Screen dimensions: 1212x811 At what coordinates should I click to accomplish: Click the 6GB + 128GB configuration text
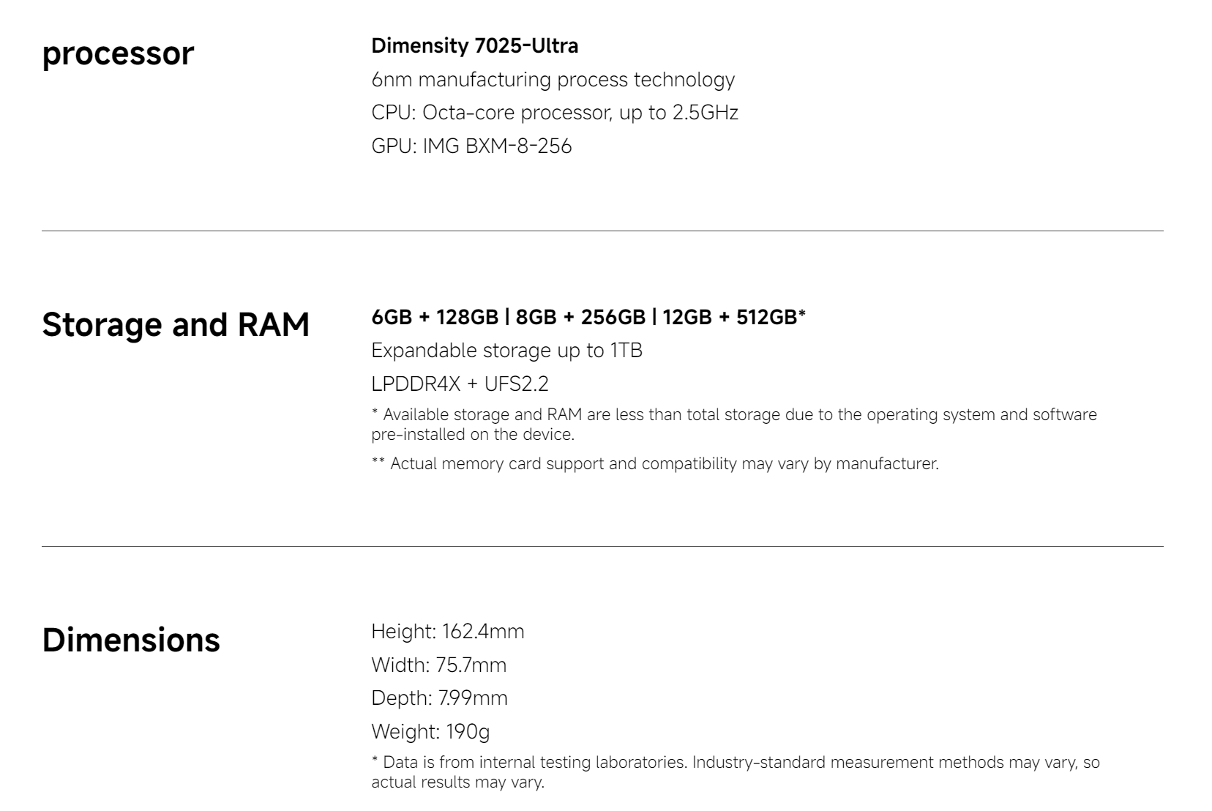[x=435, y=317]
